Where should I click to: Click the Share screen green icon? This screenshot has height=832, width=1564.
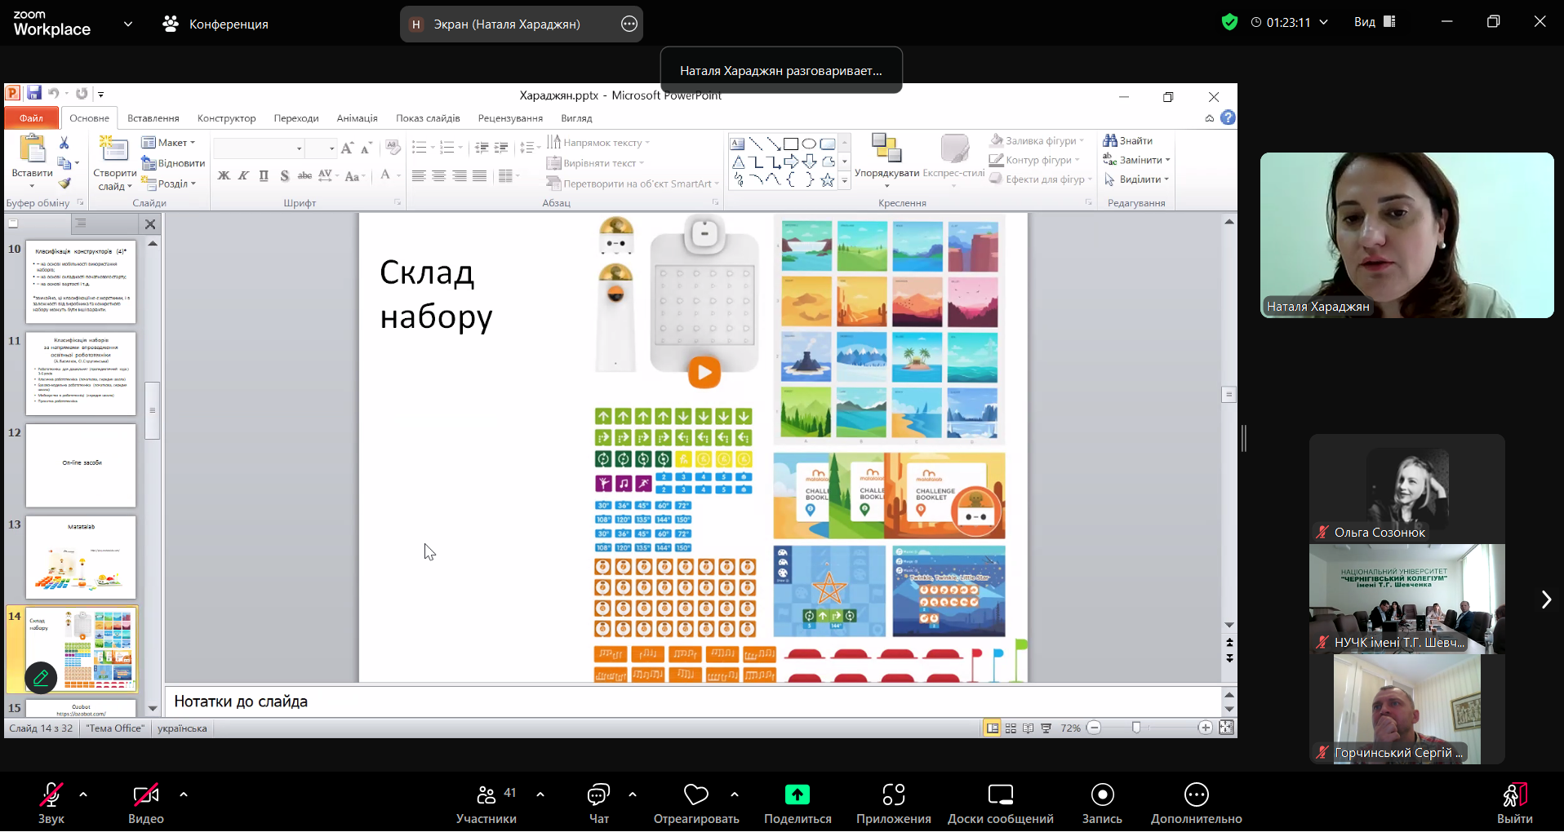(797, 795)
